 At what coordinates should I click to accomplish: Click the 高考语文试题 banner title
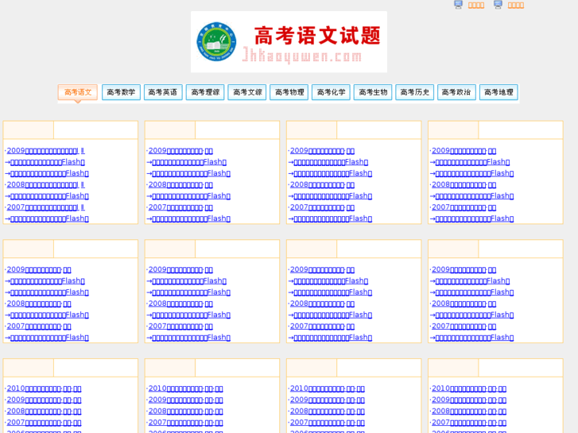pyautogui.click(x=316, y=36)
